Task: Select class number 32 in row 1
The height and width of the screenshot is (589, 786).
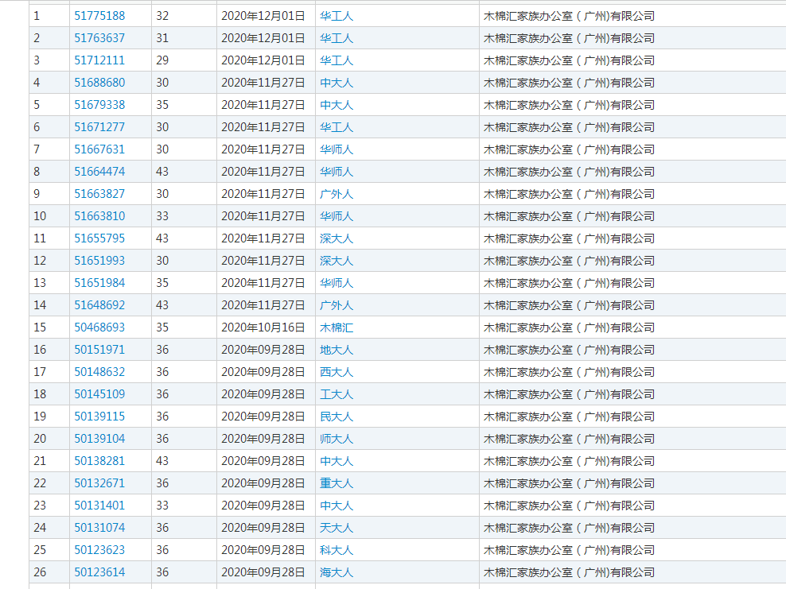Action: pos(162,16)
